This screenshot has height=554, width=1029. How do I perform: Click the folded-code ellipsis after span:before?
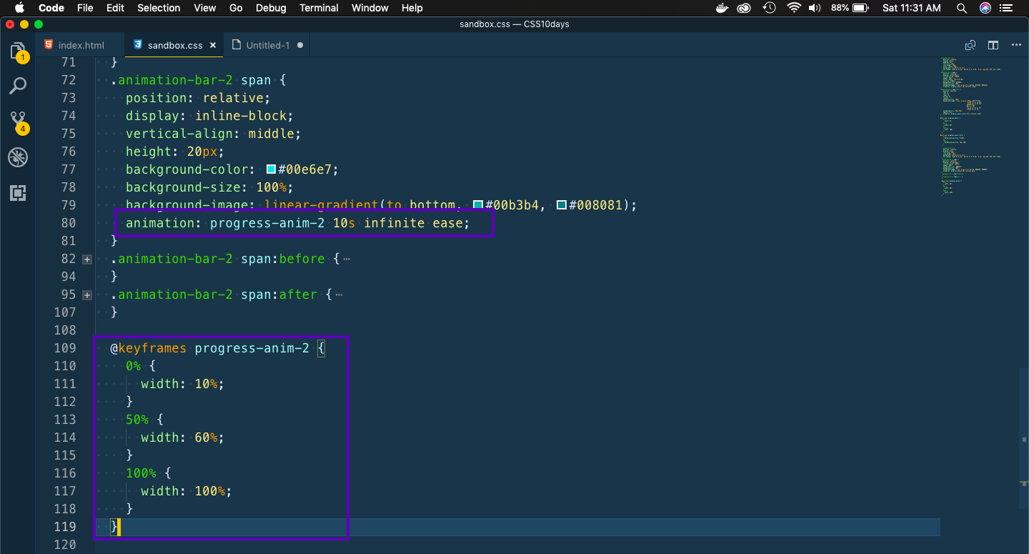(347, 259)
